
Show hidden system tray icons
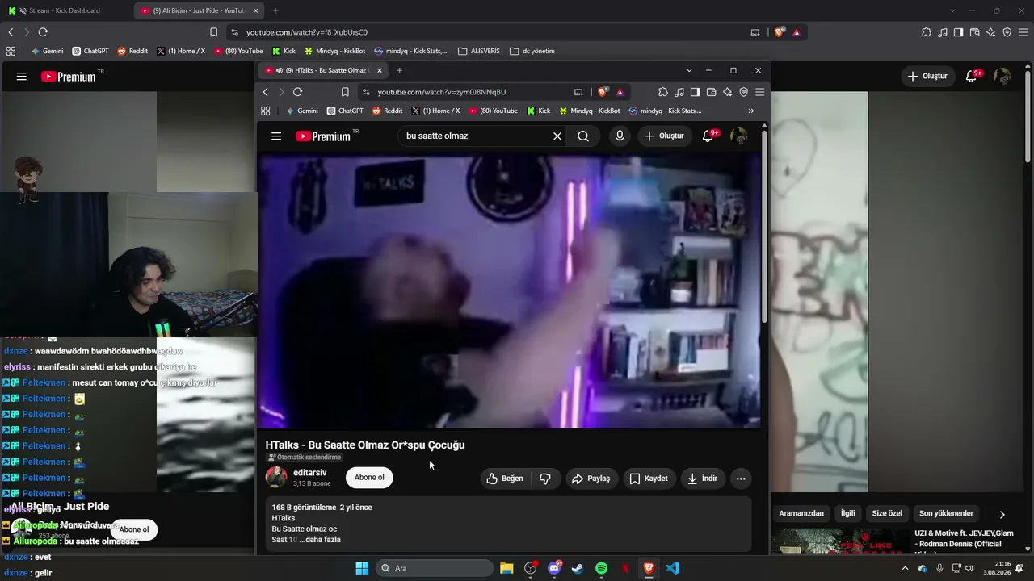905,568
